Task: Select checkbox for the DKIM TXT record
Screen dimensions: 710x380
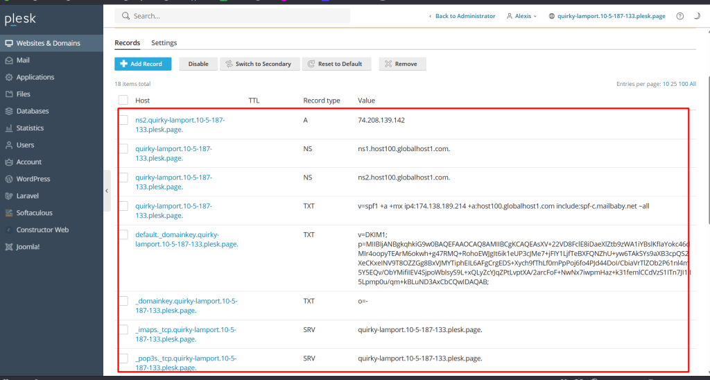Action: [x=123, y=235]
